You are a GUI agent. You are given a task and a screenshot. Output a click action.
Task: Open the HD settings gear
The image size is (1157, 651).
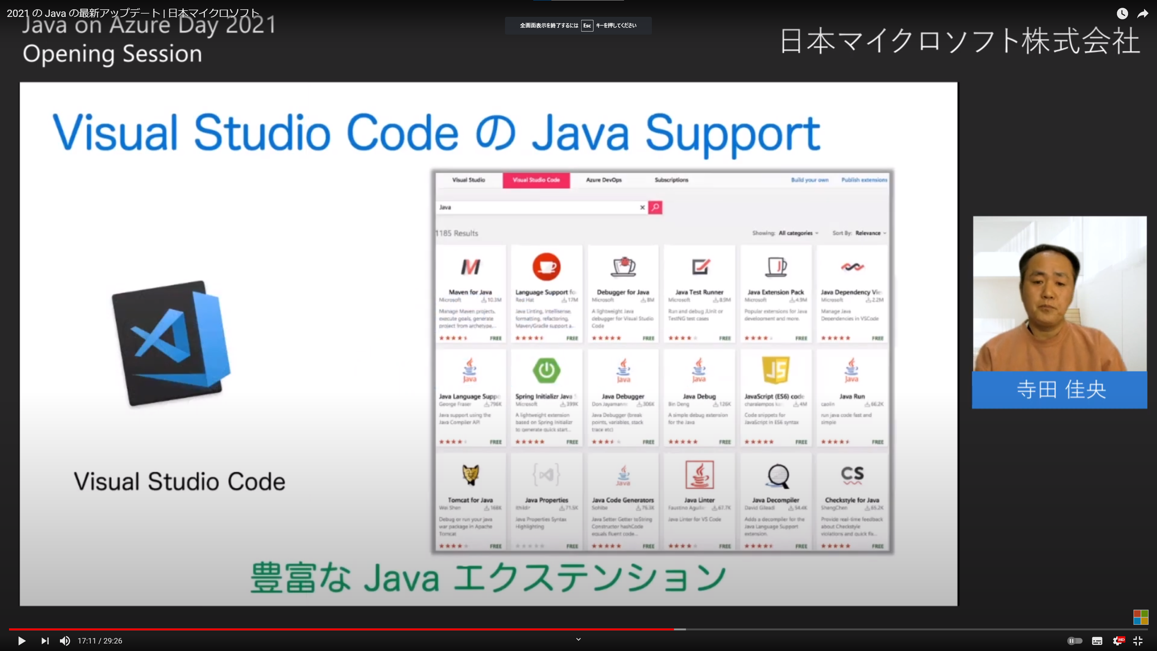point(1118,641)
